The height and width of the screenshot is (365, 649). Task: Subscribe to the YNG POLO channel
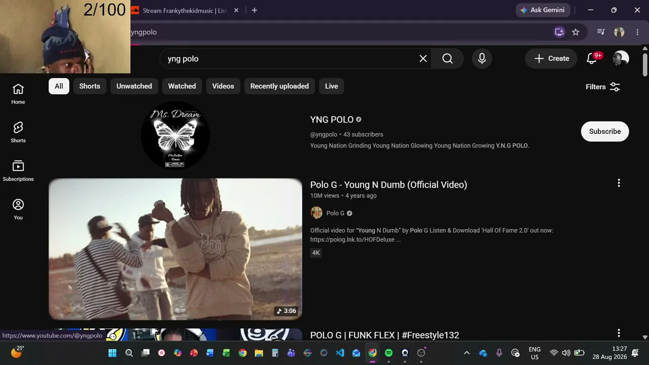point(605,131)
